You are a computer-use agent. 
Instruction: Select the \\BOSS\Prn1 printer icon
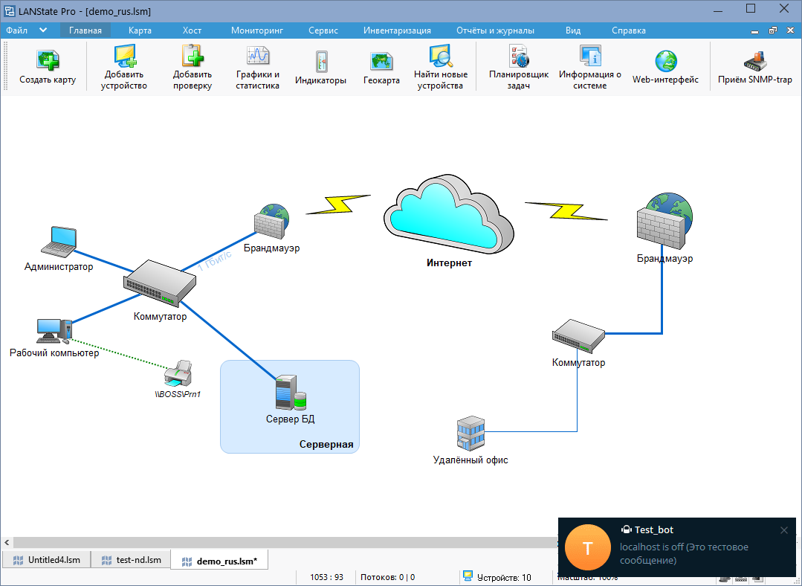coord(178,373)
